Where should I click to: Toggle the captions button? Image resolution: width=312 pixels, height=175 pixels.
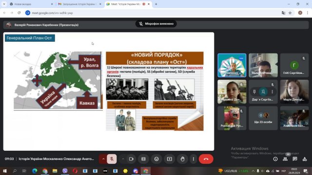[143, 159]
